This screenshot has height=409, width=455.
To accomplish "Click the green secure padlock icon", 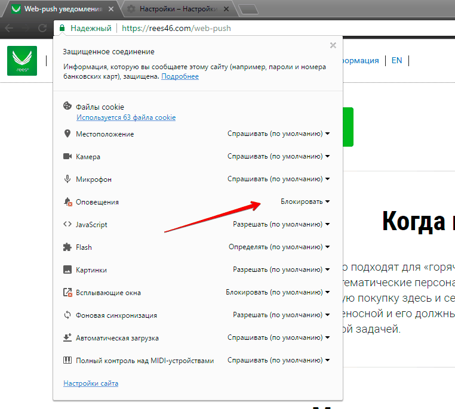I will point(62,28).
